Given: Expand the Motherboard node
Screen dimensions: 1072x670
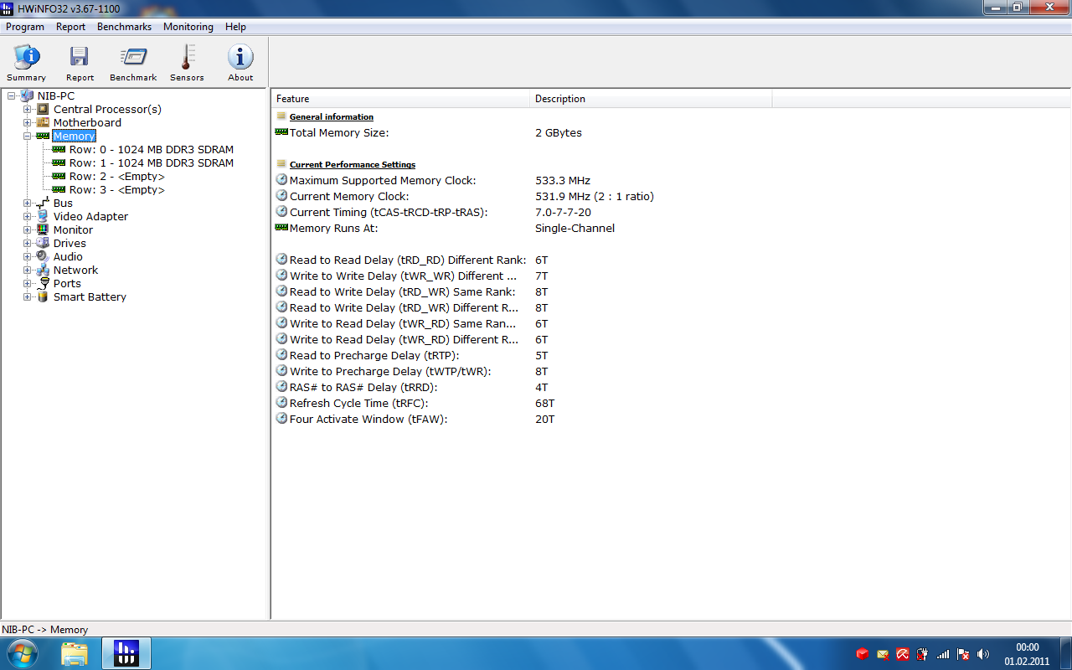Looking at the screenshot, I should [x=28, y=123].
